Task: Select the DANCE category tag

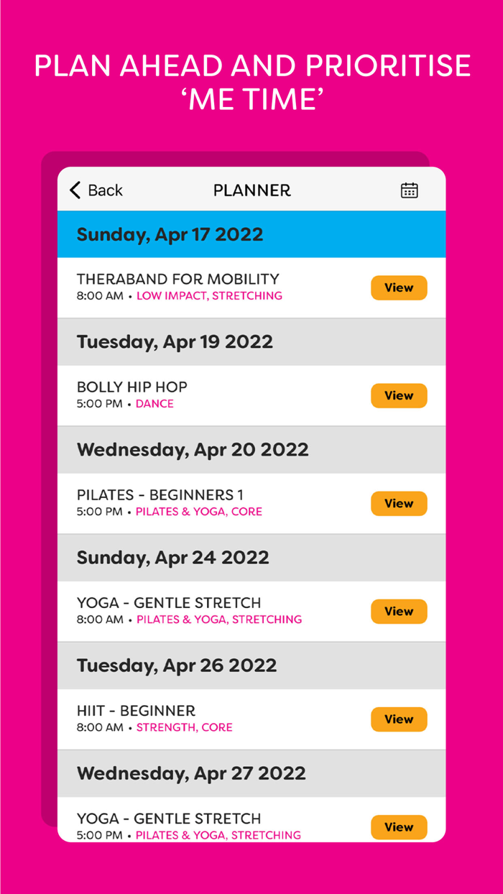Action: 154,404
